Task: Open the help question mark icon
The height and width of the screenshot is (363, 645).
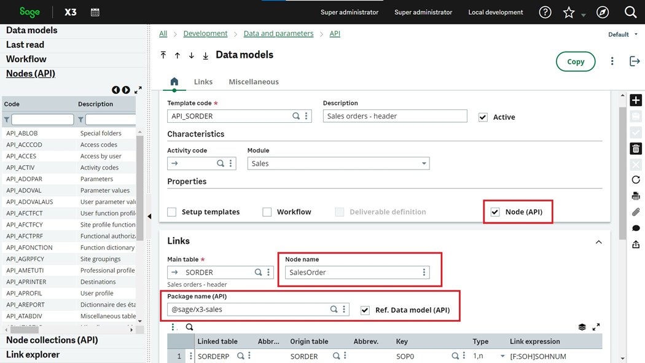Action: pos(545,12)
